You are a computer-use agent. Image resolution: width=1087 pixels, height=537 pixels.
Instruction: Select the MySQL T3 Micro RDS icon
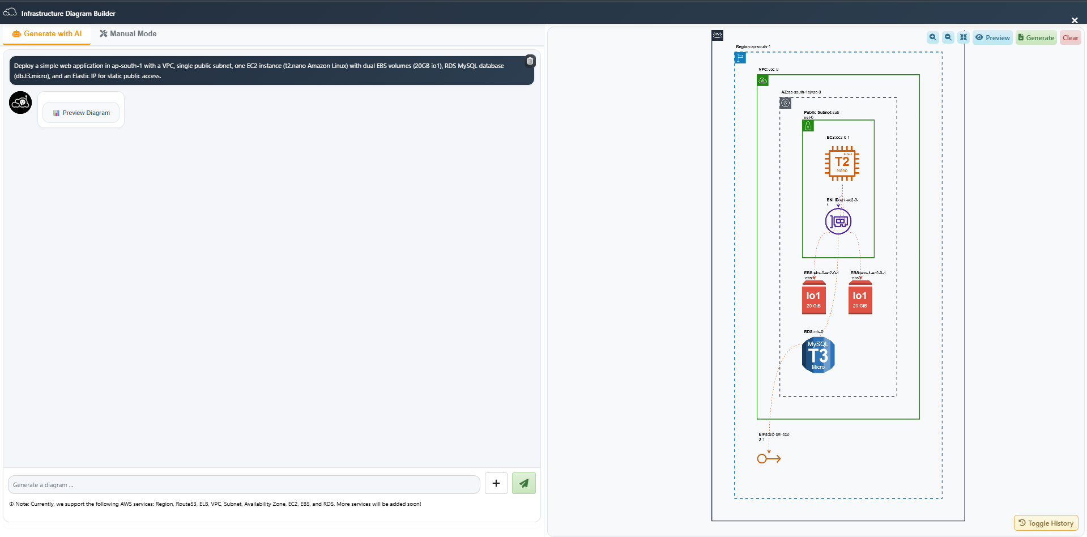coord(819,355)
